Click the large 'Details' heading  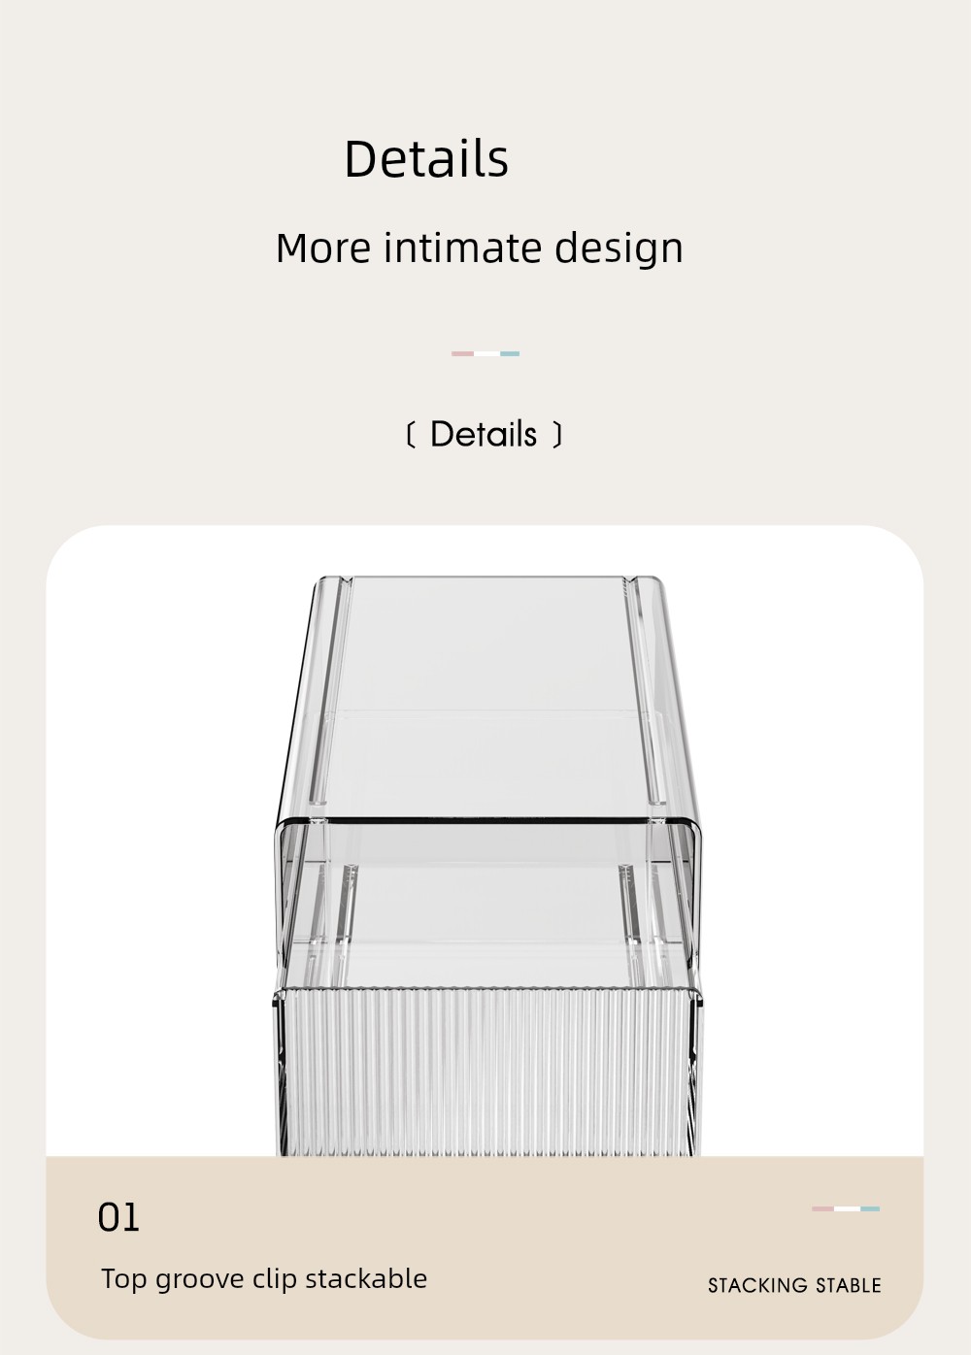(426, 159)
